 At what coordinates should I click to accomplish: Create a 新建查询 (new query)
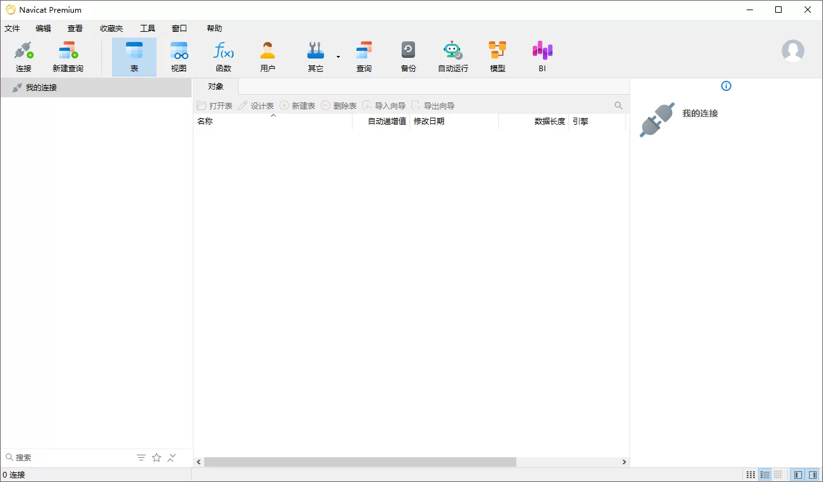[x=67, y=55]
